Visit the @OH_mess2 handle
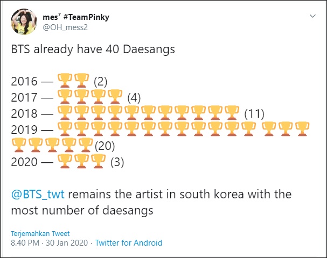 65,27
